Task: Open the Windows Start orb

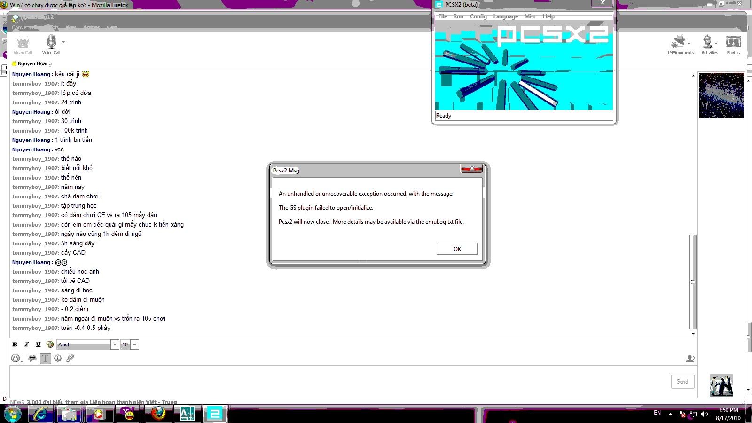Action: coord(12,414)
